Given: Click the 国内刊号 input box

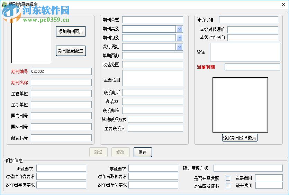Looking at the screenshot, I should 61,116.
